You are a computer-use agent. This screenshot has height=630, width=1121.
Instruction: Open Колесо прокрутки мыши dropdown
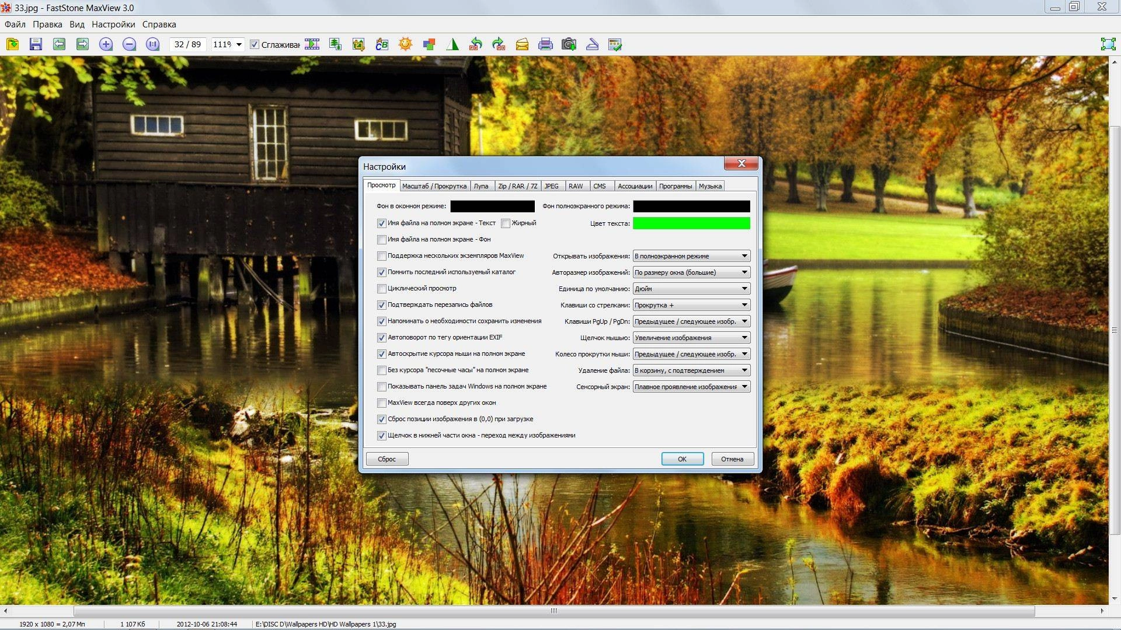[x=691, y=354]
